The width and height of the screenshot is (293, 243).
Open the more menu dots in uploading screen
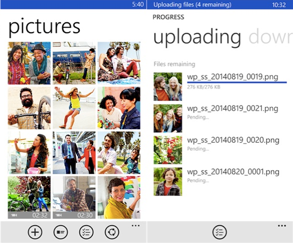coord(282,226)
